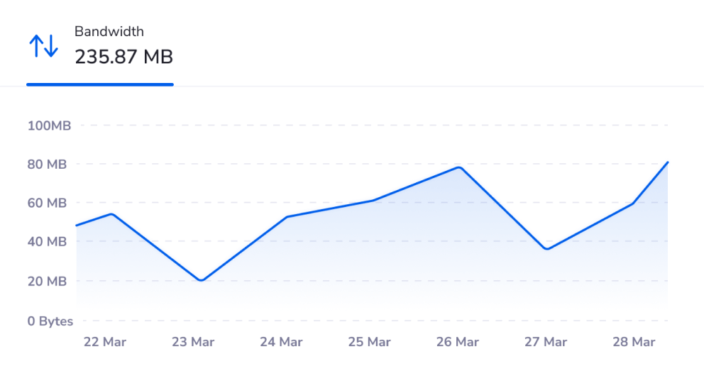Click the chart line peak above 26 Mar
Viewport: 704px width, 378px height.
[x=460, y=167]
